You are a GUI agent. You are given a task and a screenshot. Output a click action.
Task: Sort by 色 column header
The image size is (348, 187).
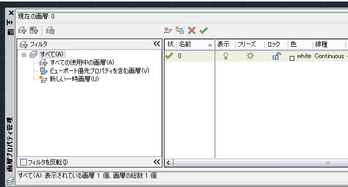[x=300, y=44]
